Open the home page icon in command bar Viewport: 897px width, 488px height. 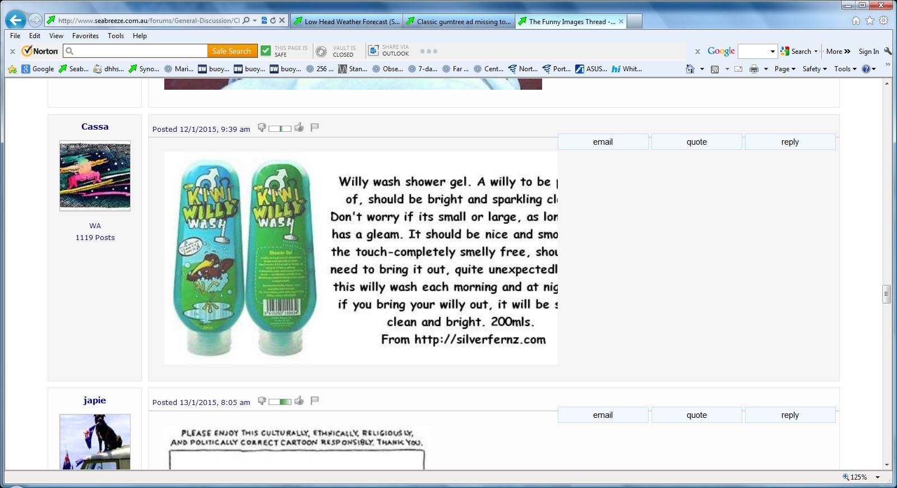point(690,69)
